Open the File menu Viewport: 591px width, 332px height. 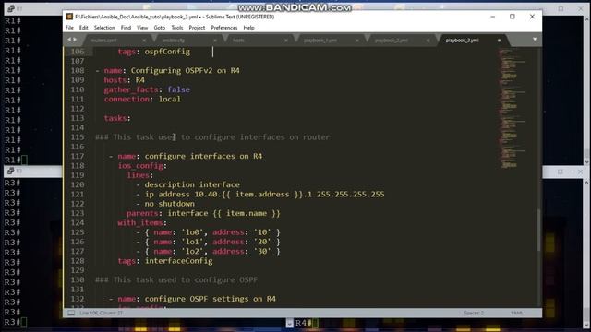69,28
